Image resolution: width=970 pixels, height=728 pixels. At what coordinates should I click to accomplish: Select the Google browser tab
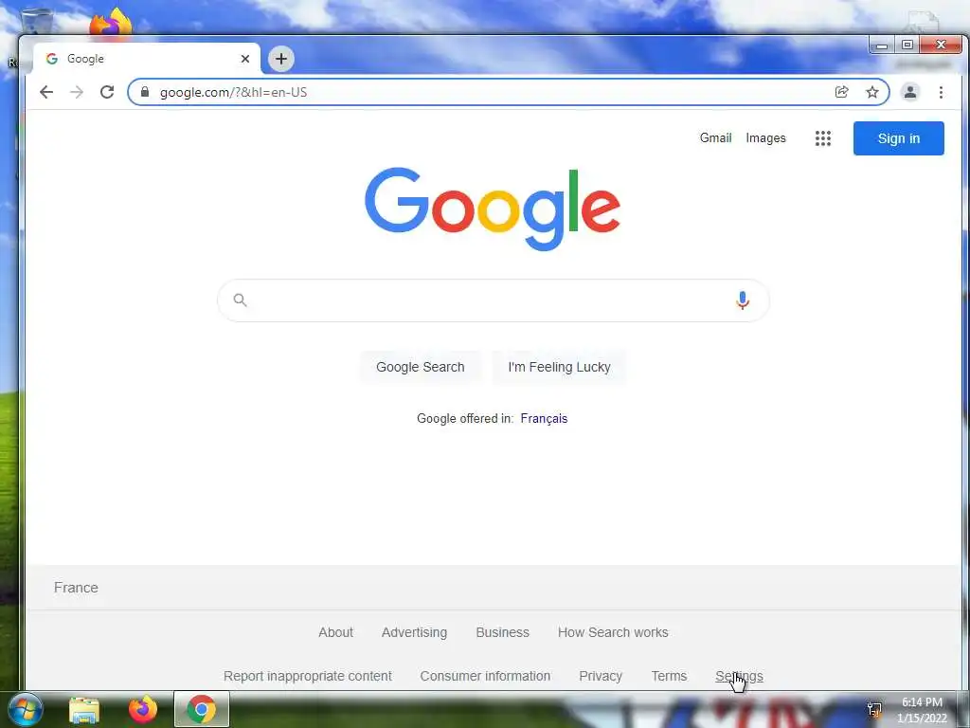click(147, 59)
